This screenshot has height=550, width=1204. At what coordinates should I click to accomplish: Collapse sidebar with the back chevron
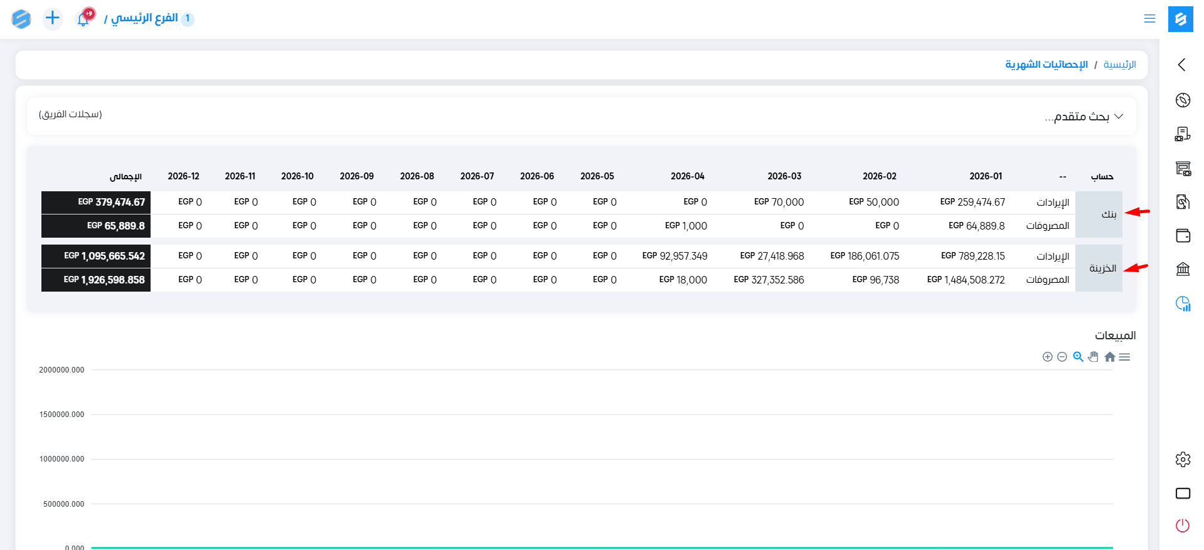pyautogui.click(x=1182, y=65)
